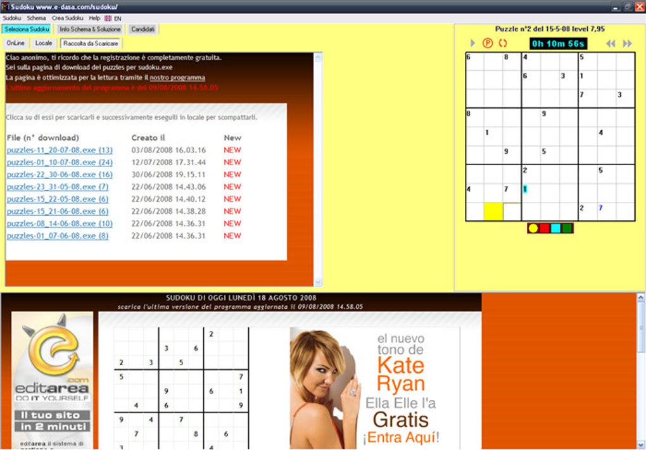Click the 'SUDOKU DI OGGI' heading

pyautogui.click(x=241, y=297)
